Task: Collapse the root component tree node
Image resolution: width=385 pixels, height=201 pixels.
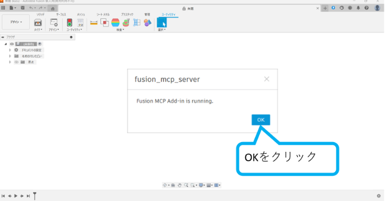Action: pos(6,44)
